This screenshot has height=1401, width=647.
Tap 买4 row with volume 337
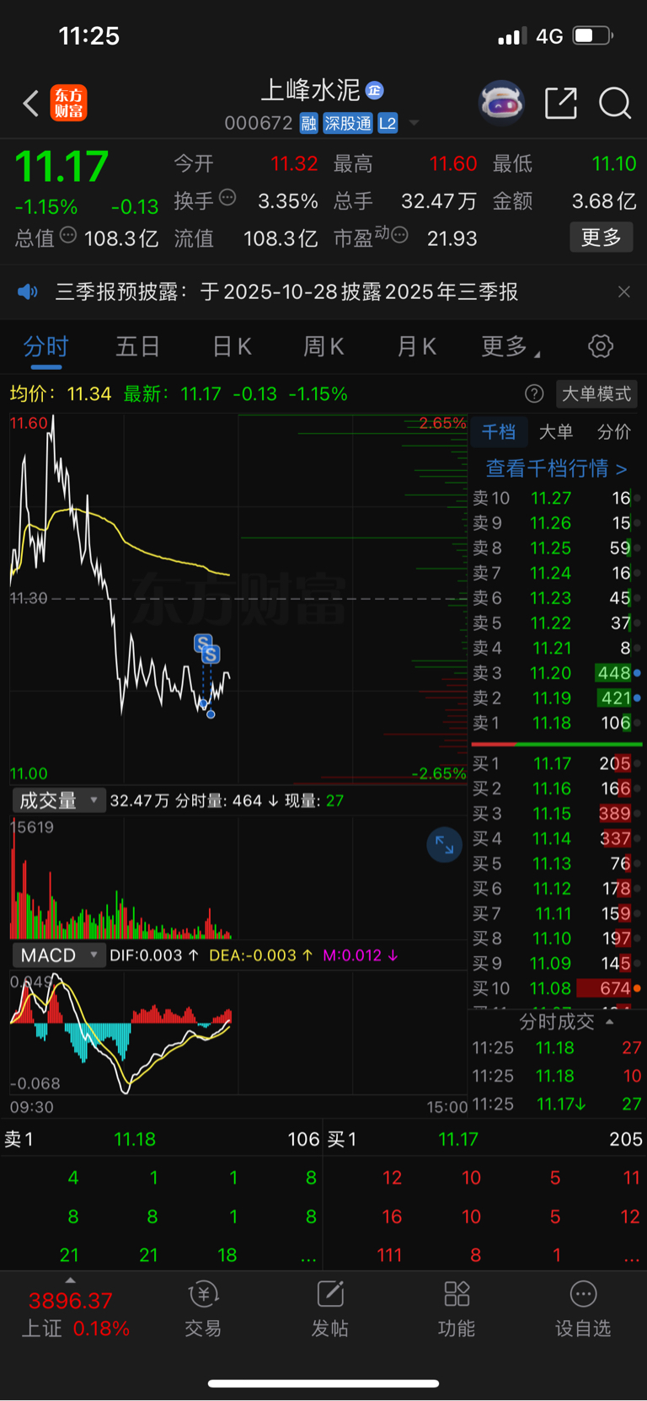tap(556, 838)
